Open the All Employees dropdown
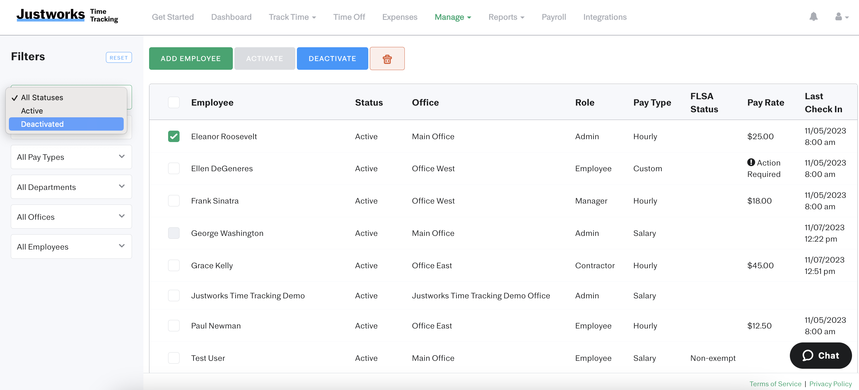Viewport: 859px width, 390px height. click(71, 246)
